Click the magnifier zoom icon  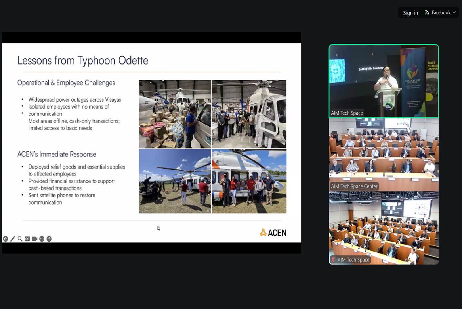point(20,239)
